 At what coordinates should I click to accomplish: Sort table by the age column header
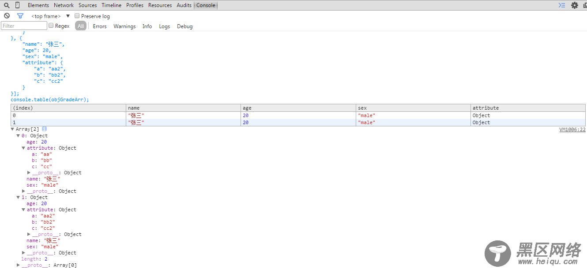click(298, 108)
